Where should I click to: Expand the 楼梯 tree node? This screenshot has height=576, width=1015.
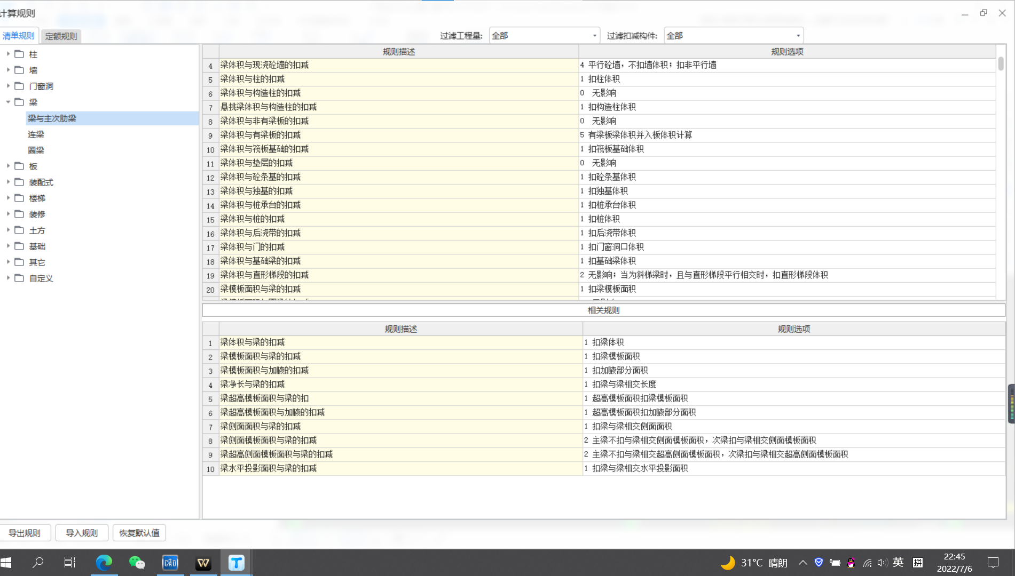pos(8,198)
